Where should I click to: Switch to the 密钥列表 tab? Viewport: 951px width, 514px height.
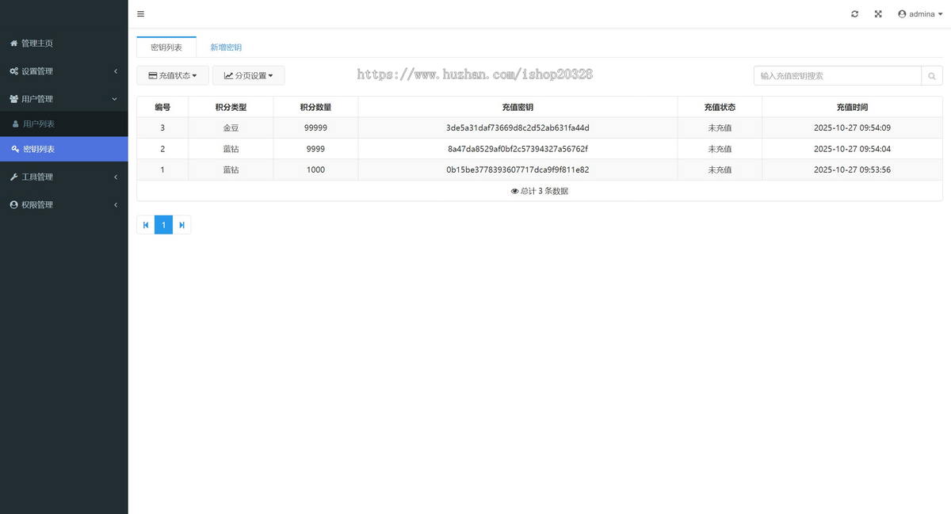click(x=166, y=48)
